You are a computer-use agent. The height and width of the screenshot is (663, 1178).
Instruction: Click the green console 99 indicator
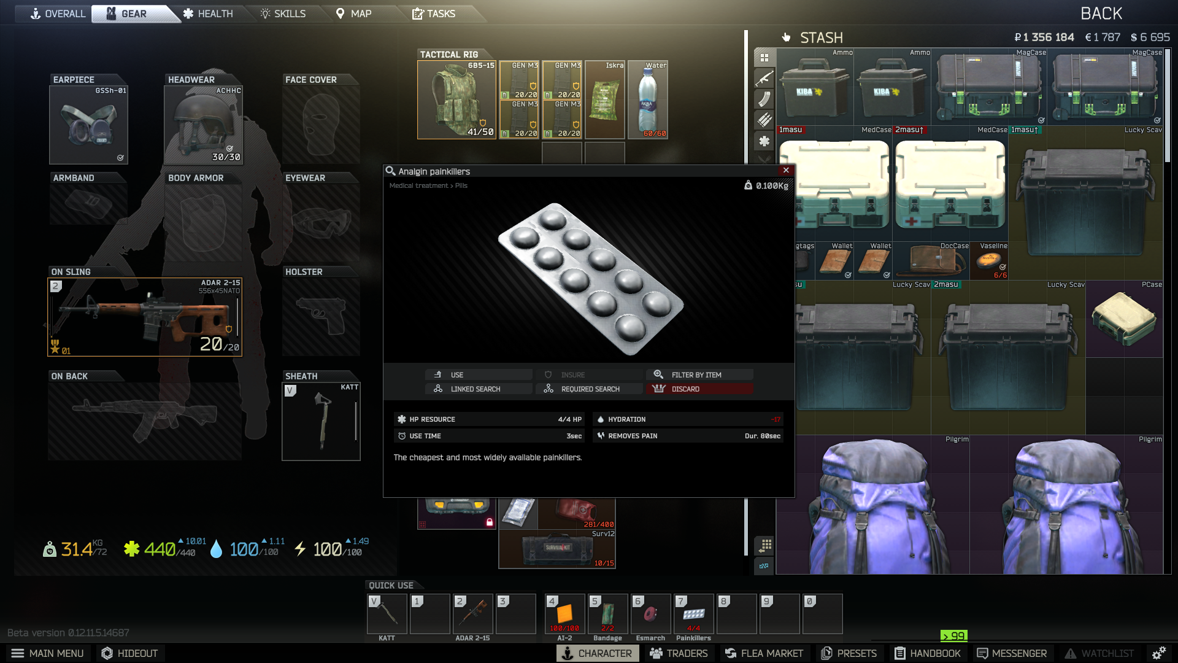[953, 635]
